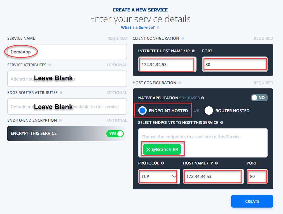This screenshot has width=283, height=214.
Task: Click info icon next to What's a Service
Action: click(158, 27)
